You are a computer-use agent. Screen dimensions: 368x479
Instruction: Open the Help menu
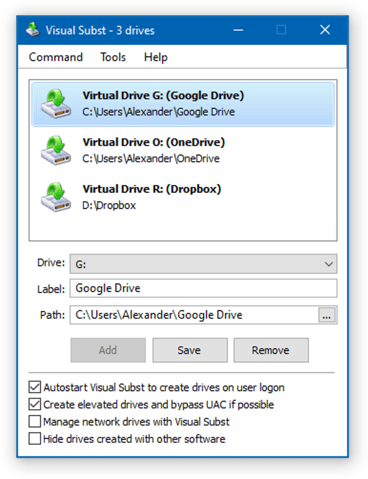(155, 57)
